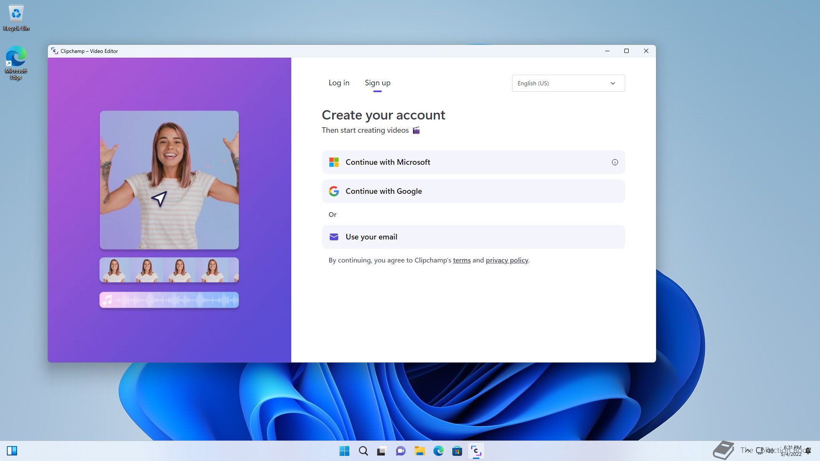
Task: Close the Clipchamp window
Action: point(646,51)
